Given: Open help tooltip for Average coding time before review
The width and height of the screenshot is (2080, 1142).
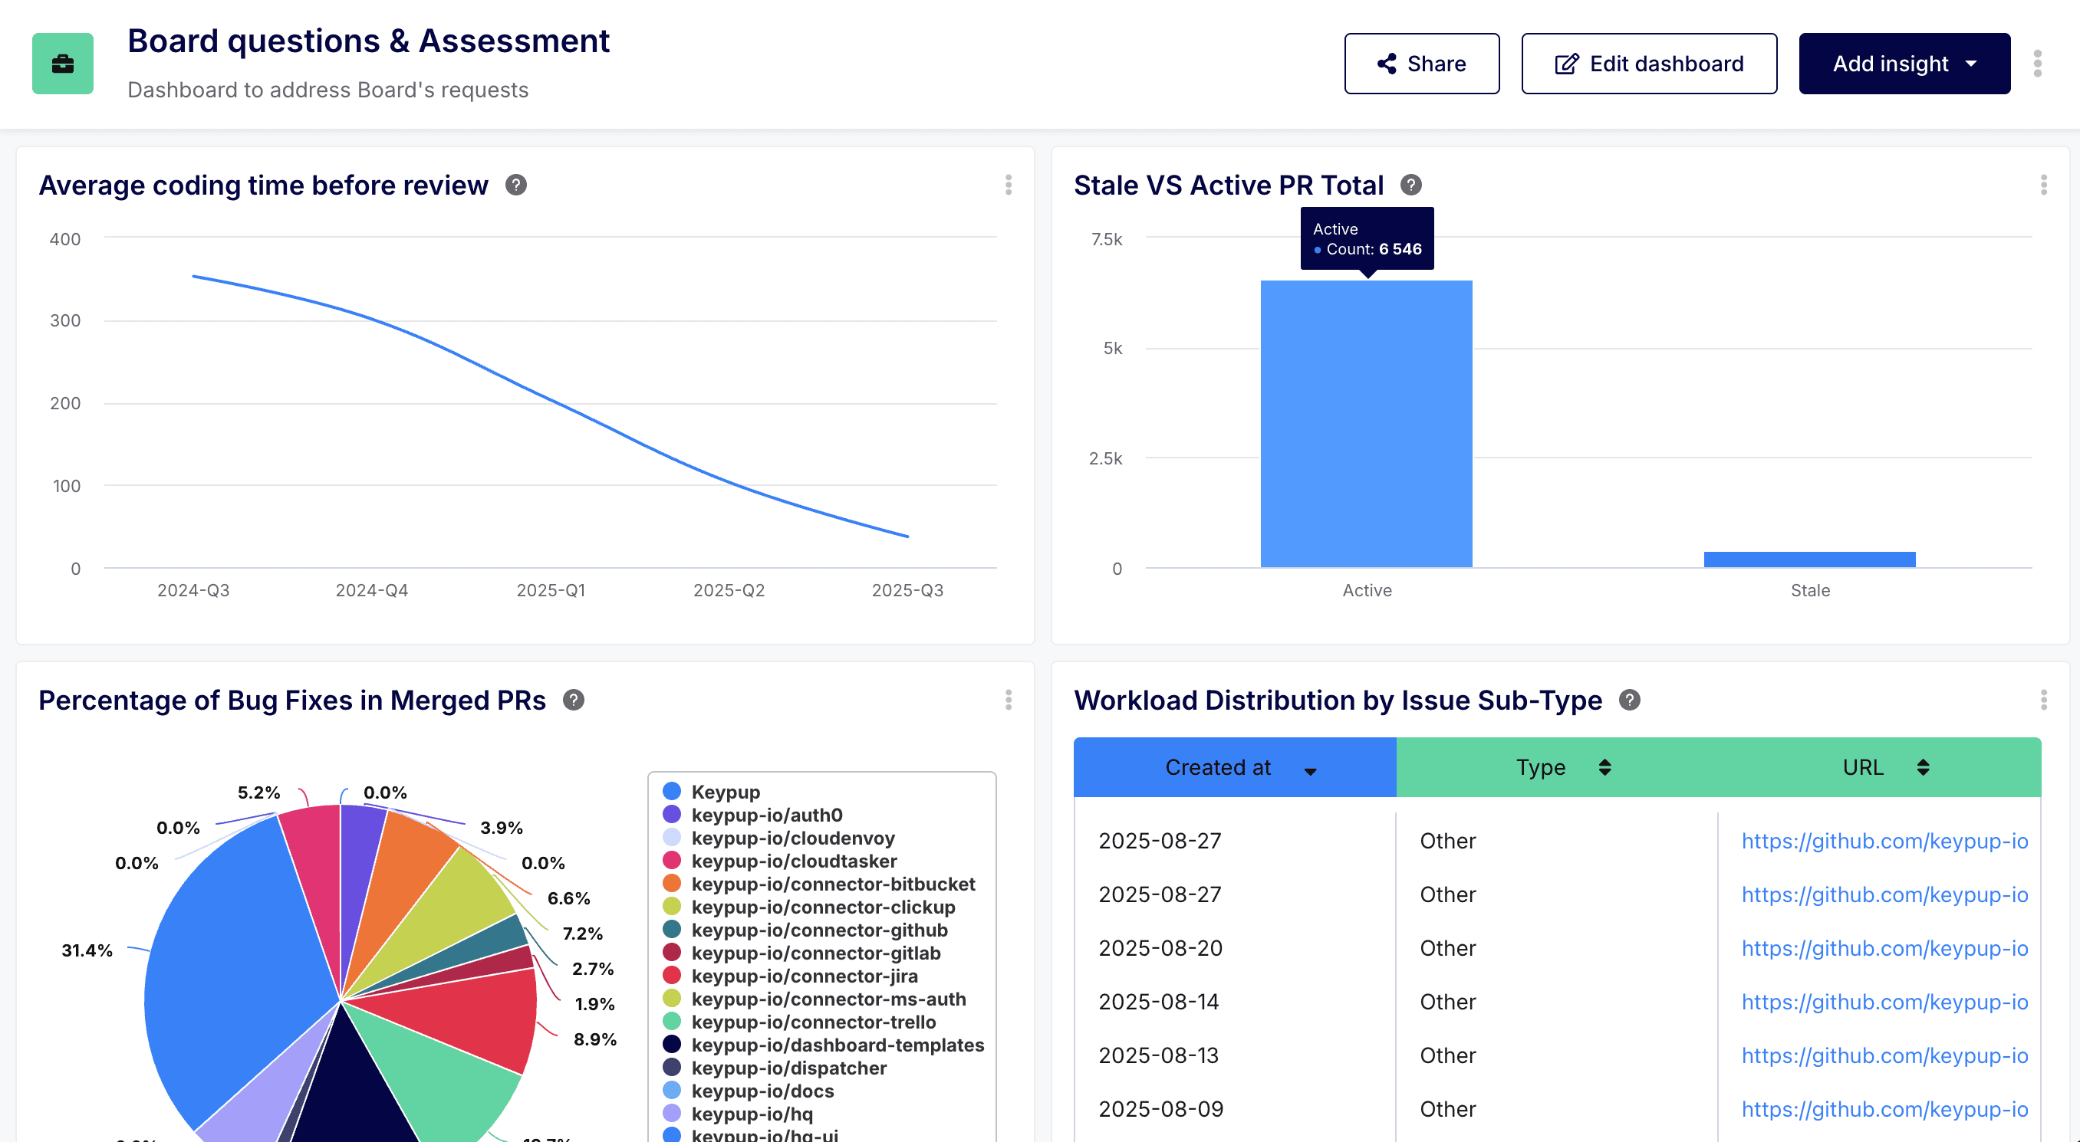Looking at the screenshot, I should [x=517, y=185].
